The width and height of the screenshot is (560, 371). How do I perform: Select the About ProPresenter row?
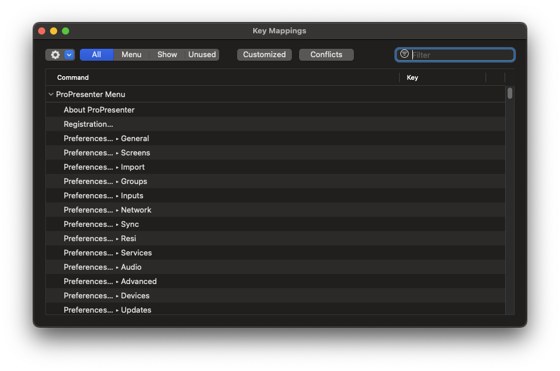point(275,110)
